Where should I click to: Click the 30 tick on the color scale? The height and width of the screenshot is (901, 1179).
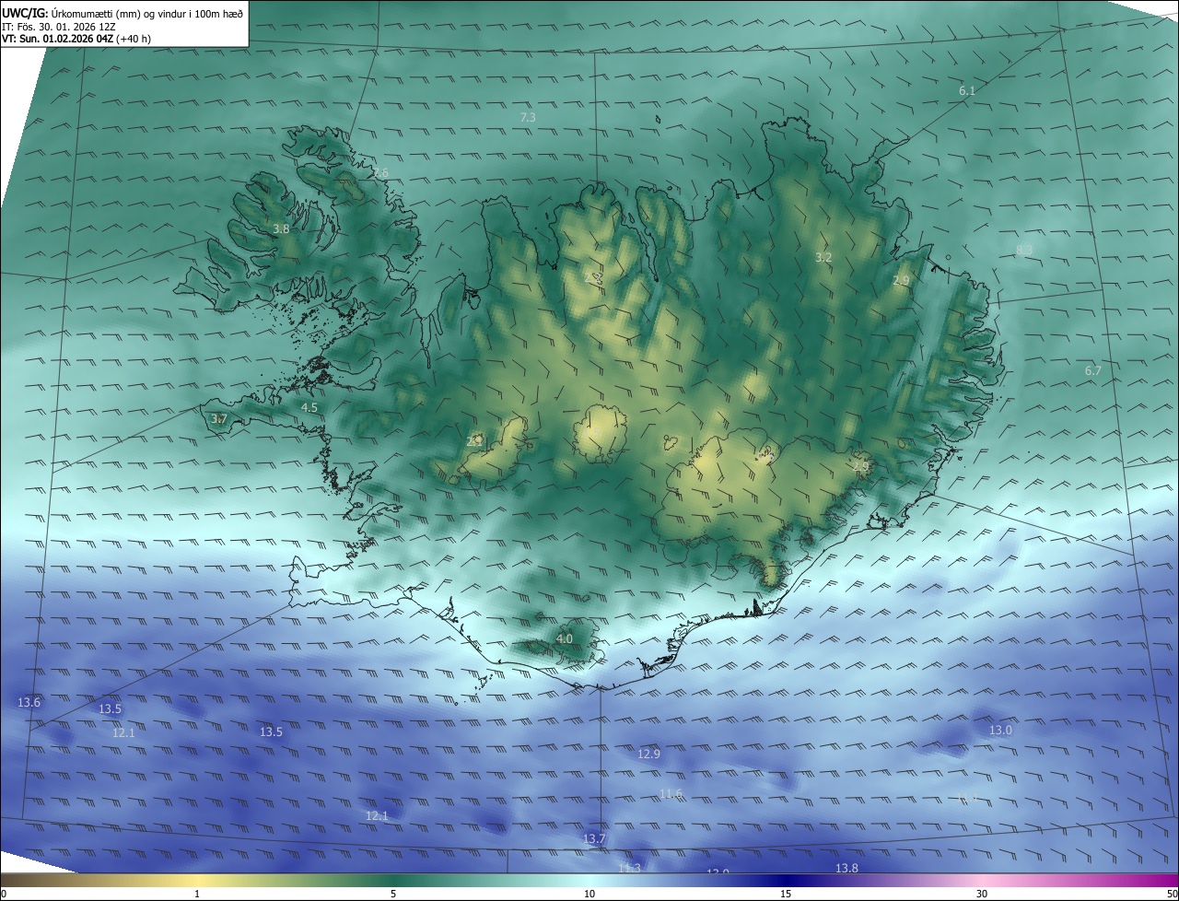click(982, 894)
